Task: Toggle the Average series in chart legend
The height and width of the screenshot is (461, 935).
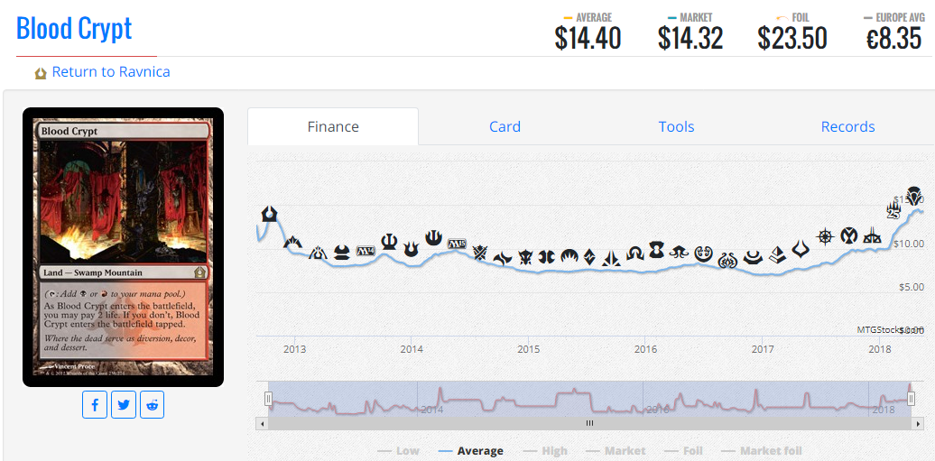Action: pos(470,451)
